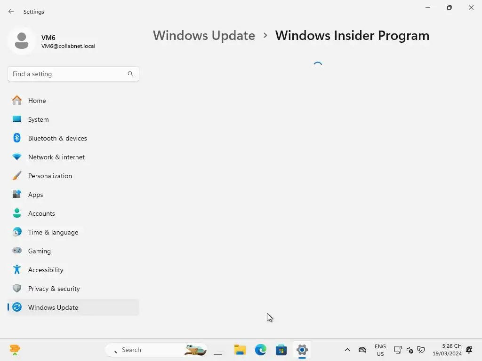Image resolution: width=482 pixels, height=361 pixels.
Task: Click the Windows Update sync icon
Action: [x=17, y=307]
